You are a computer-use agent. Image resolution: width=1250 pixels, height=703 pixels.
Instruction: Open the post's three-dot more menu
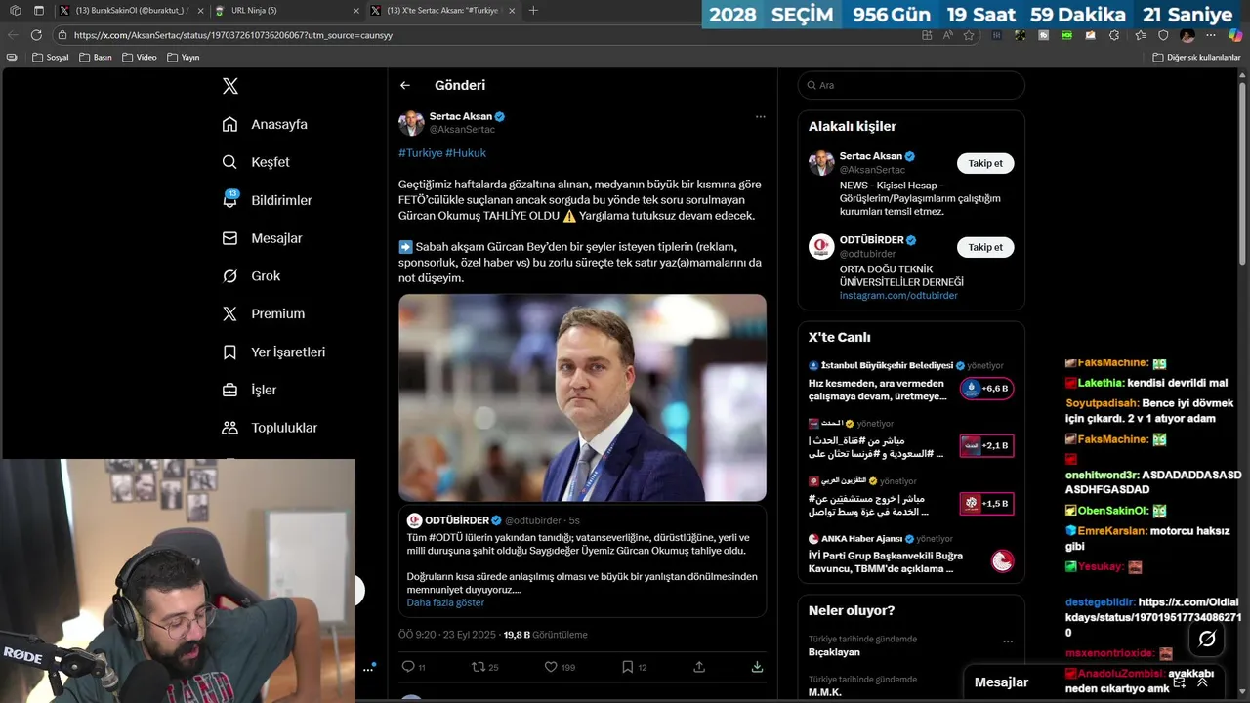760,116
